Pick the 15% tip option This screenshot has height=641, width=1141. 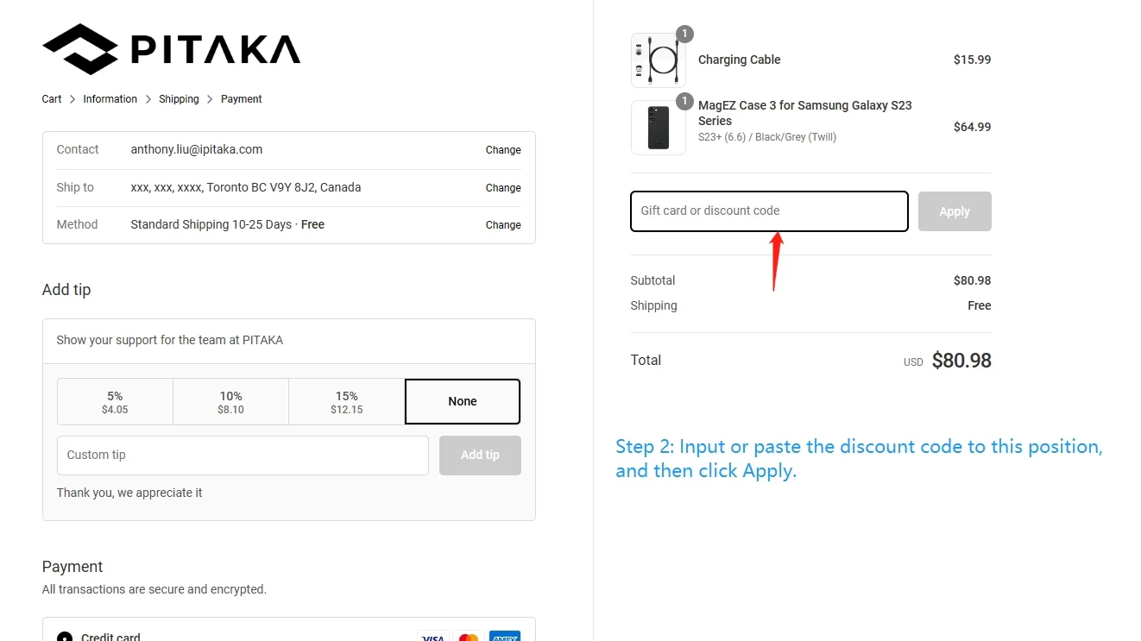[346, 402]
